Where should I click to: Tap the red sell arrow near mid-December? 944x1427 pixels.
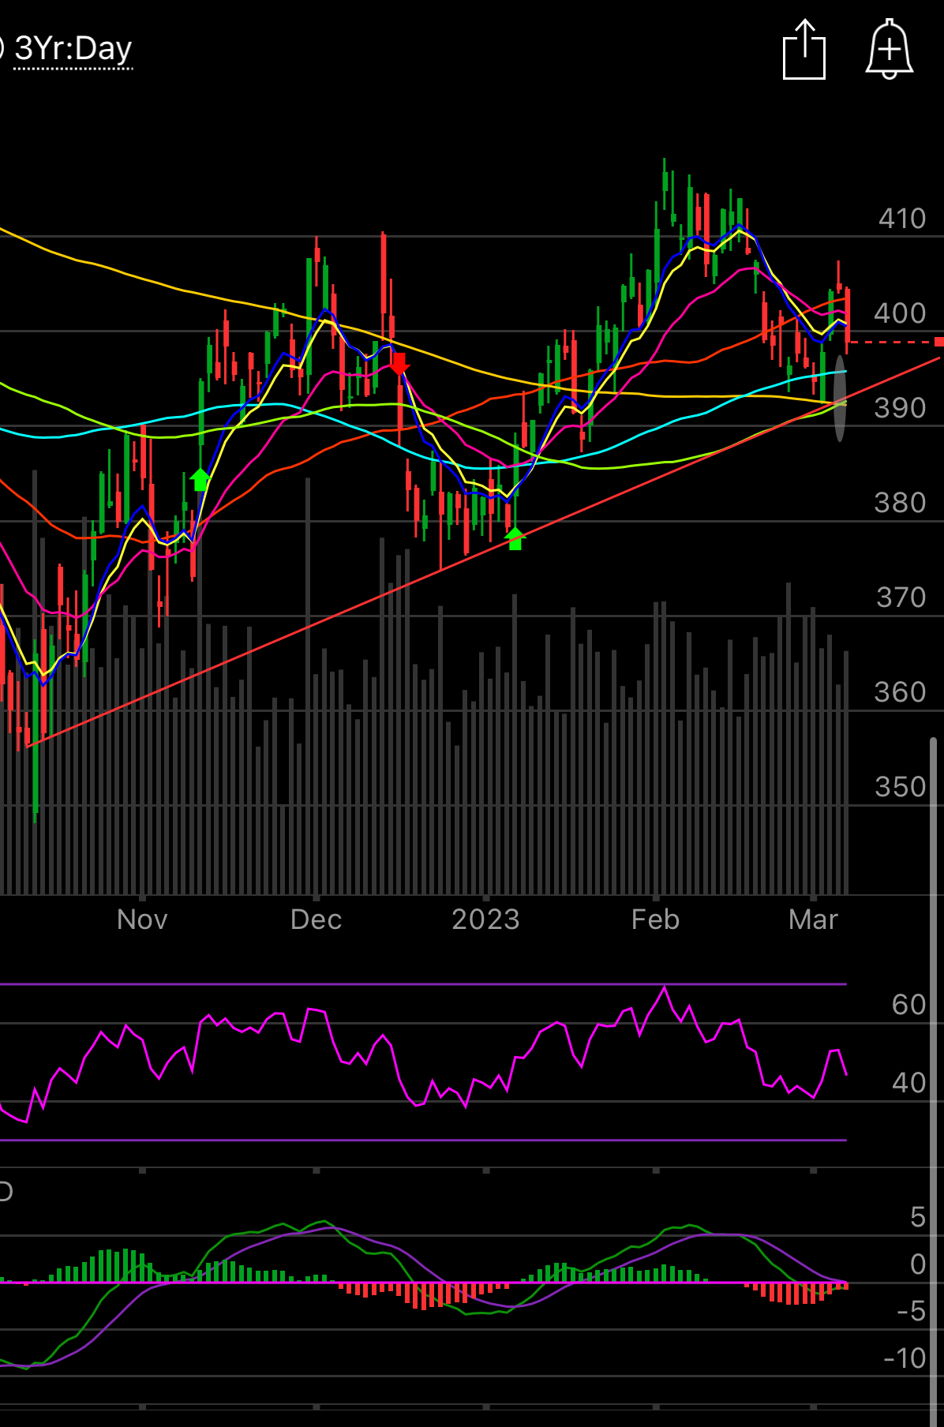399,363
